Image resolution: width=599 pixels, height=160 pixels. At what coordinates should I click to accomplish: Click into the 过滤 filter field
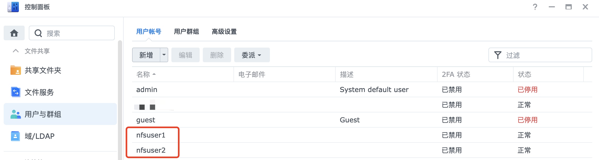(x=540, y=55)
